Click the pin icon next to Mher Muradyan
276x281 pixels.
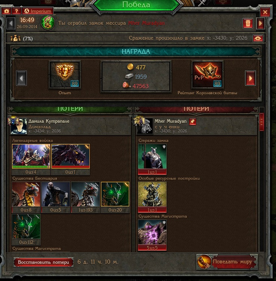192,122
